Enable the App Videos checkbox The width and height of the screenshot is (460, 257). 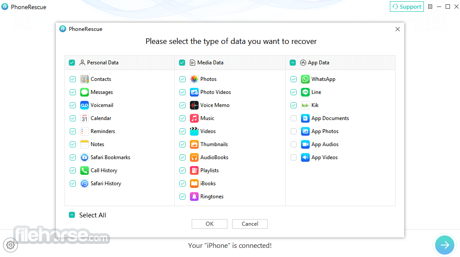294,157
